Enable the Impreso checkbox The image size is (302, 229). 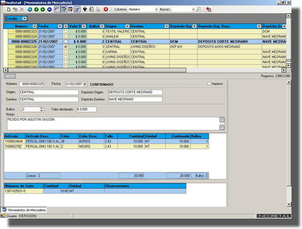[x=209, y=83]
